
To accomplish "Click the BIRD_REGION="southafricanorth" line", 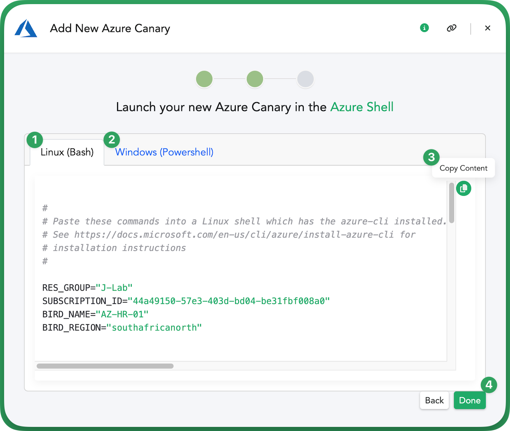I will (122, 328).
